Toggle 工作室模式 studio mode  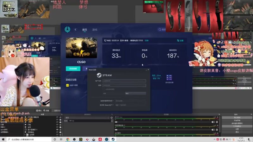point(237,127)
